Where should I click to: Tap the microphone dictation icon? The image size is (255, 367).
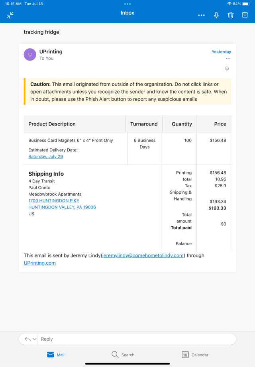[x=216, y=15]
